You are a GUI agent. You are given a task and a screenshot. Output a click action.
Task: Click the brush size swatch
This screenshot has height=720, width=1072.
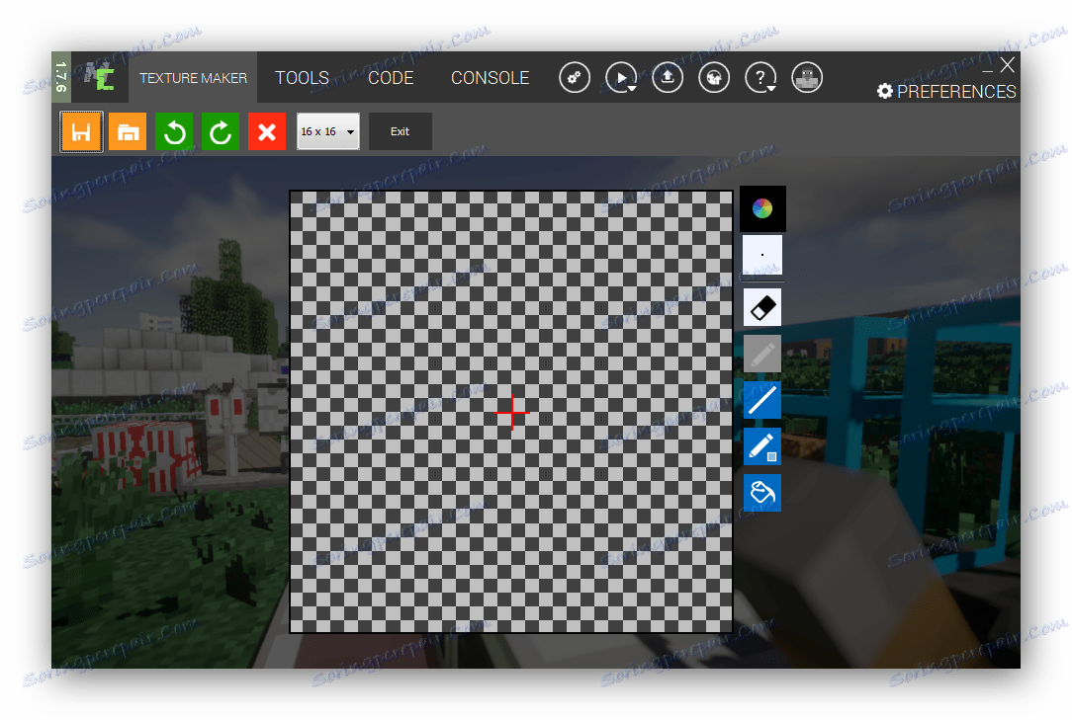point(762,255)
